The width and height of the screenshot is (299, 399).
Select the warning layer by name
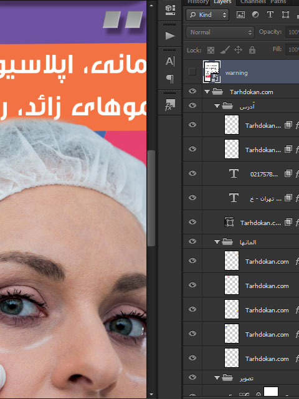[x=237, y=73]
